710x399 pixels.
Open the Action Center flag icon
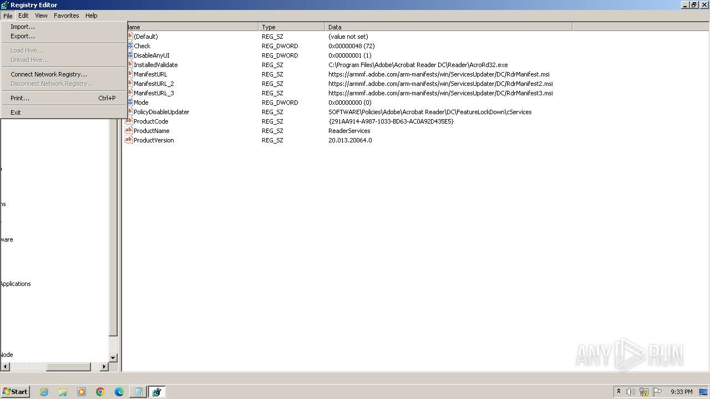click(657, 392)
